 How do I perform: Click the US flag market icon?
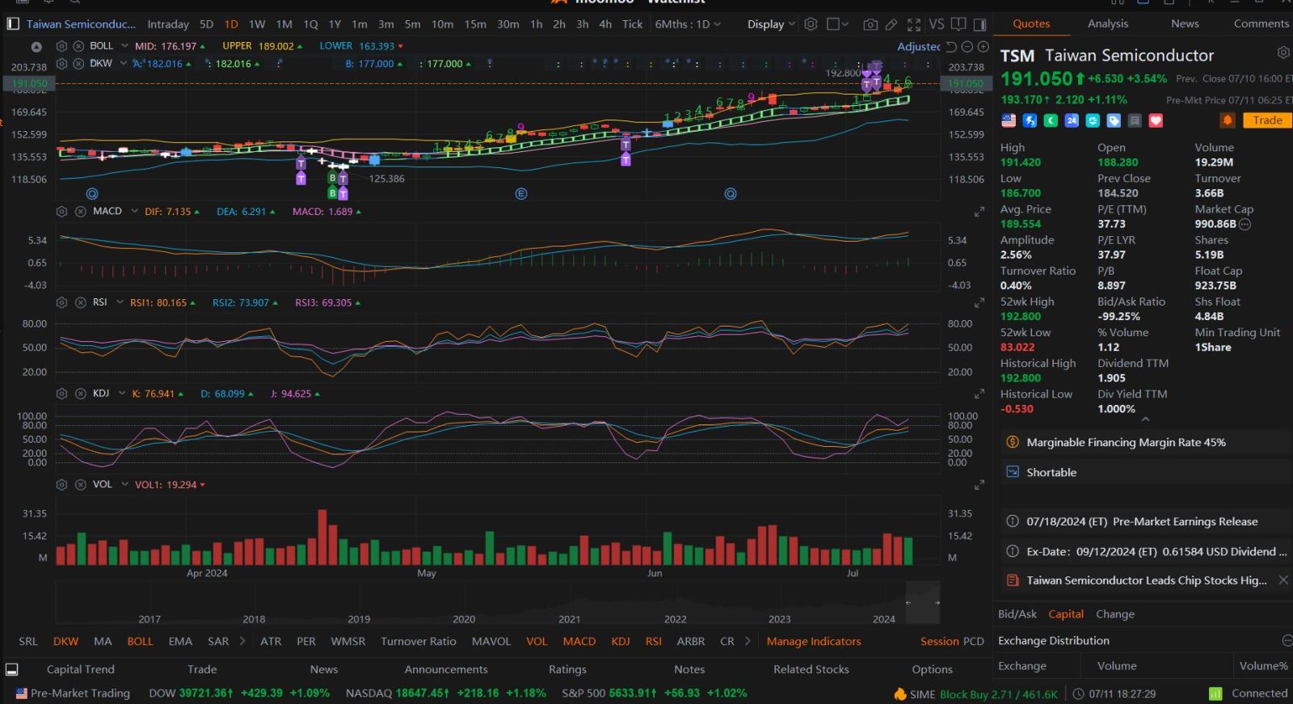1009,120
